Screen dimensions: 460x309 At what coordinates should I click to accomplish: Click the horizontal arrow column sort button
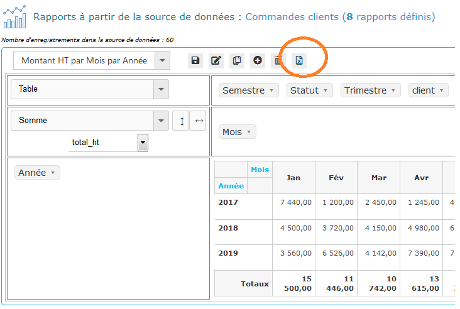(198, 121)
